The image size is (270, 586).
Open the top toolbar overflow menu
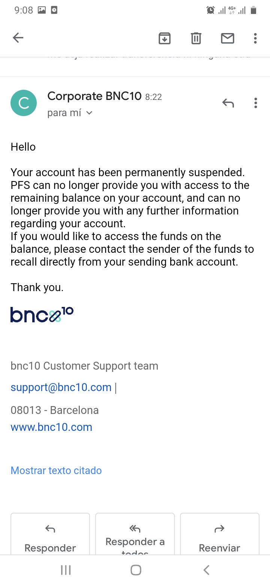255,38
